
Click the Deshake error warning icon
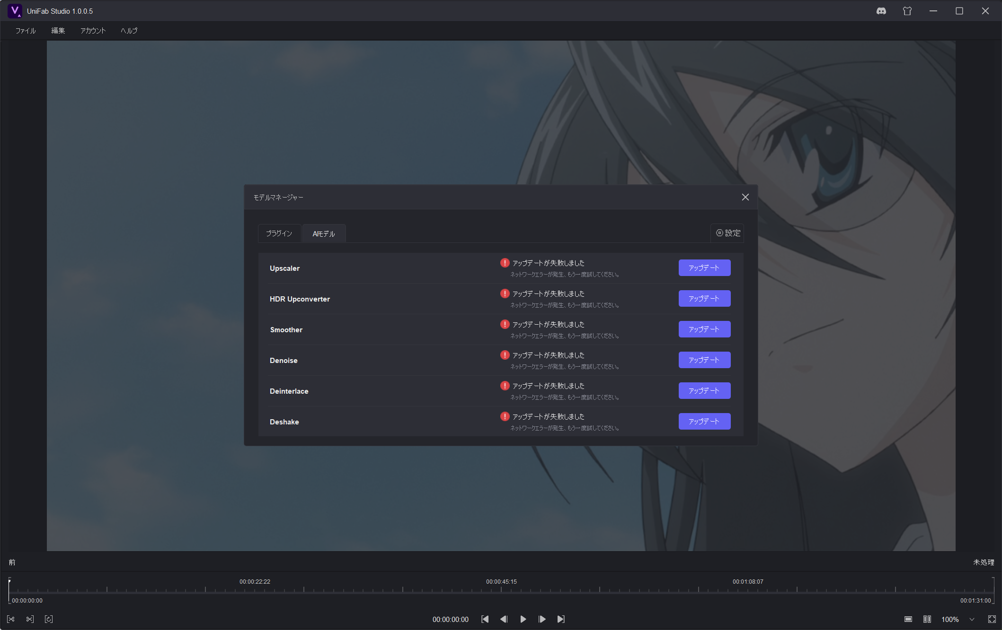click(505, 416)
